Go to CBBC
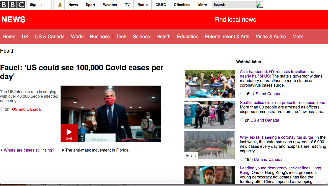 point(161,5)
